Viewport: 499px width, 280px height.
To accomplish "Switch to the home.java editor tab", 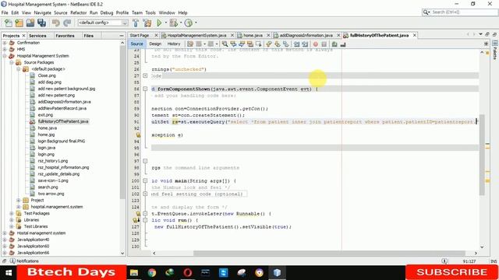I will coord(253,35).
